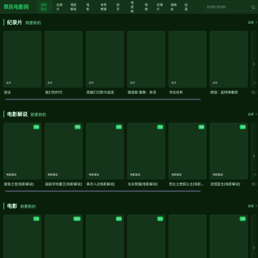258x258 pixels.
Task: Open the 芭比之真假公主 poster card
Action: (187, 151)
